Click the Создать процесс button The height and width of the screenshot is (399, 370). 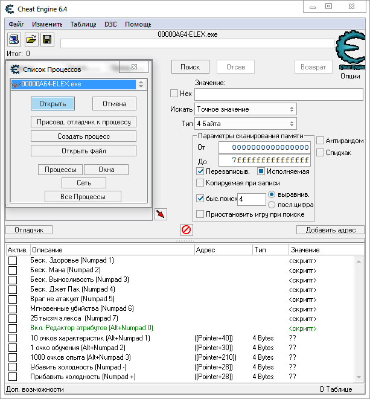click(83, 136)
